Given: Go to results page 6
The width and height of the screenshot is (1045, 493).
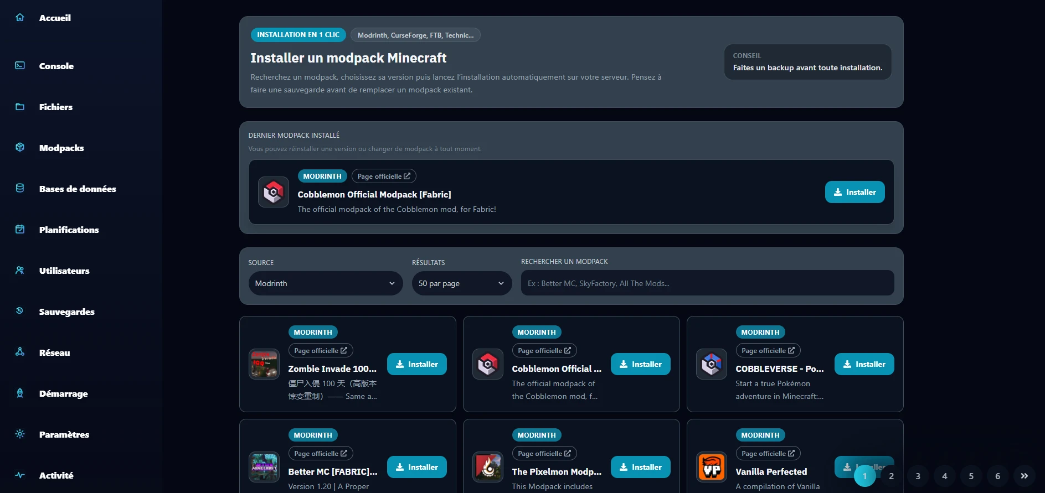Looking at the screenshot, I should pyautogui.click(x=997, y=476).
